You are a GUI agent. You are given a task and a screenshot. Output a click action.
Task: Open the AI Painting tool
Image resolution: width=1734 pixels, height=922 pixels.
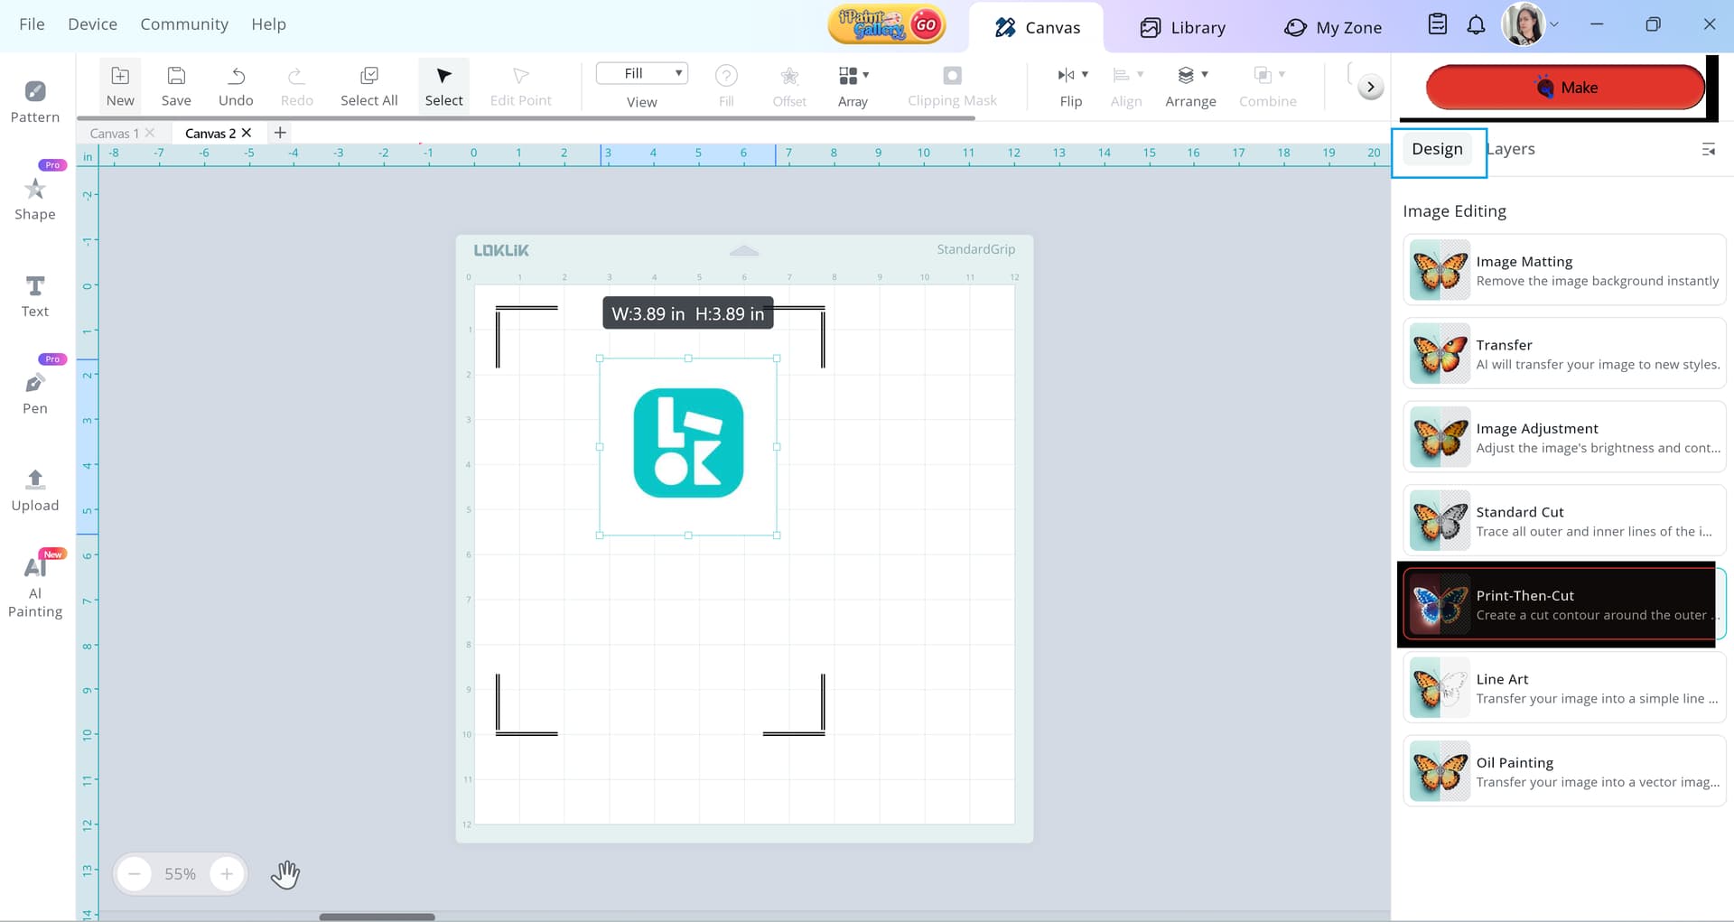(34, 584)
